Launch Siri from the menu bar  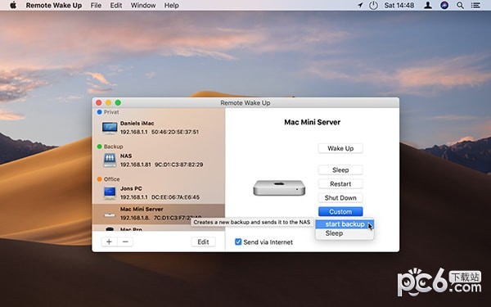tap(444, 5)
